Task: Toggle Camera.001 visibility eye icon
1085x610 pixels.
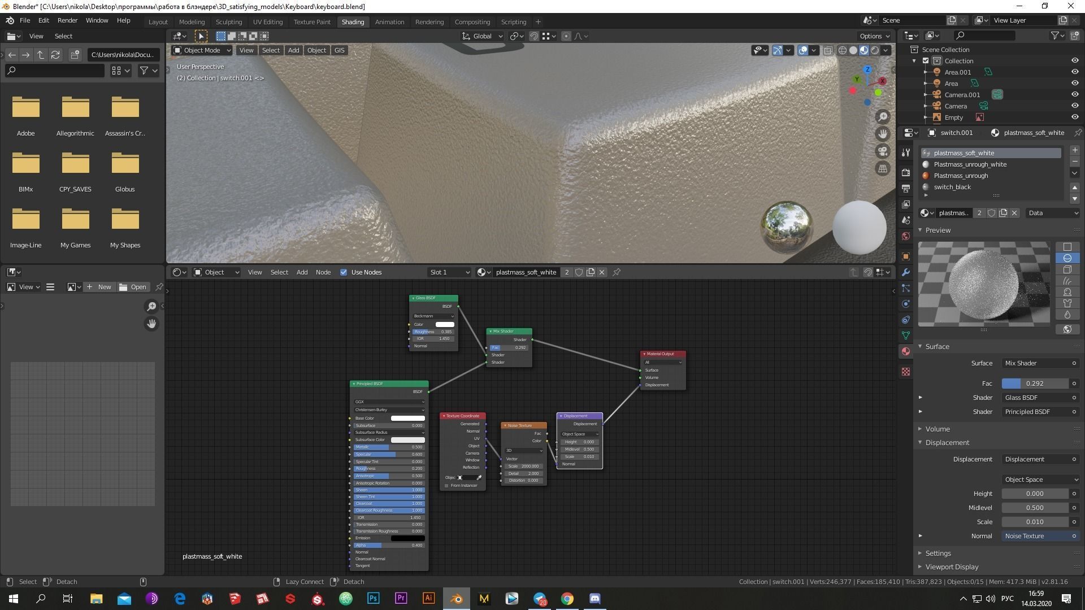Action: tap(1074, 95)
